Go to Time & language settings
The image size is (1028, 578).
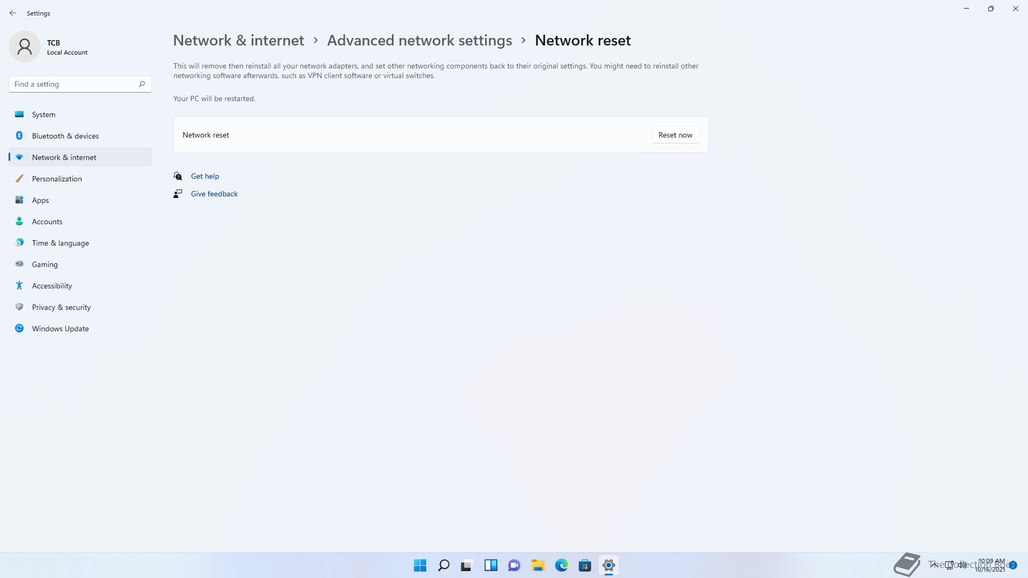pos(80,243)
